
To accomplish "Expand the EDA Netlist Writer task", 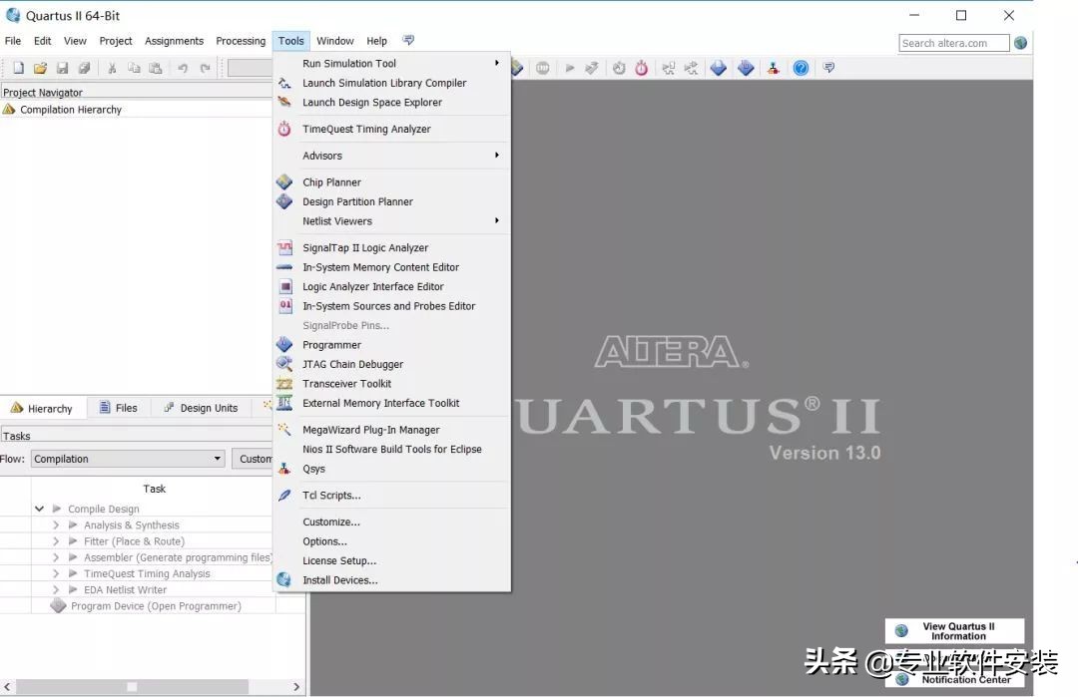I will coord(56,590).
